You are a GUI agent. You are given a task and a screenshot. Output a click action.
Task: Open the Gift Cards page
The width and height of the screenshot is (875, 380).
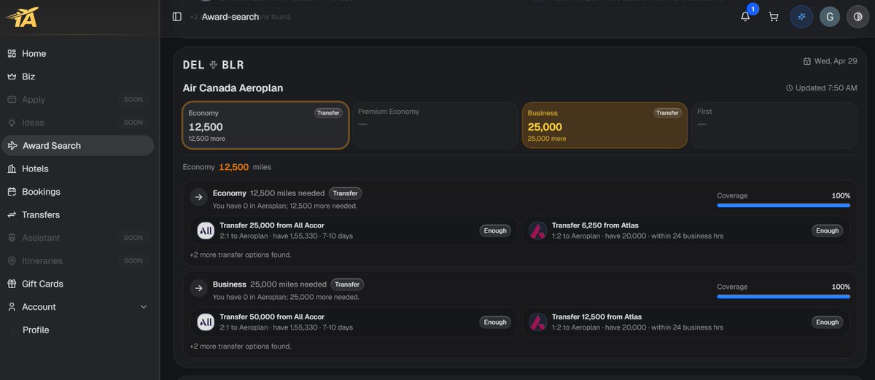[77, 284]
